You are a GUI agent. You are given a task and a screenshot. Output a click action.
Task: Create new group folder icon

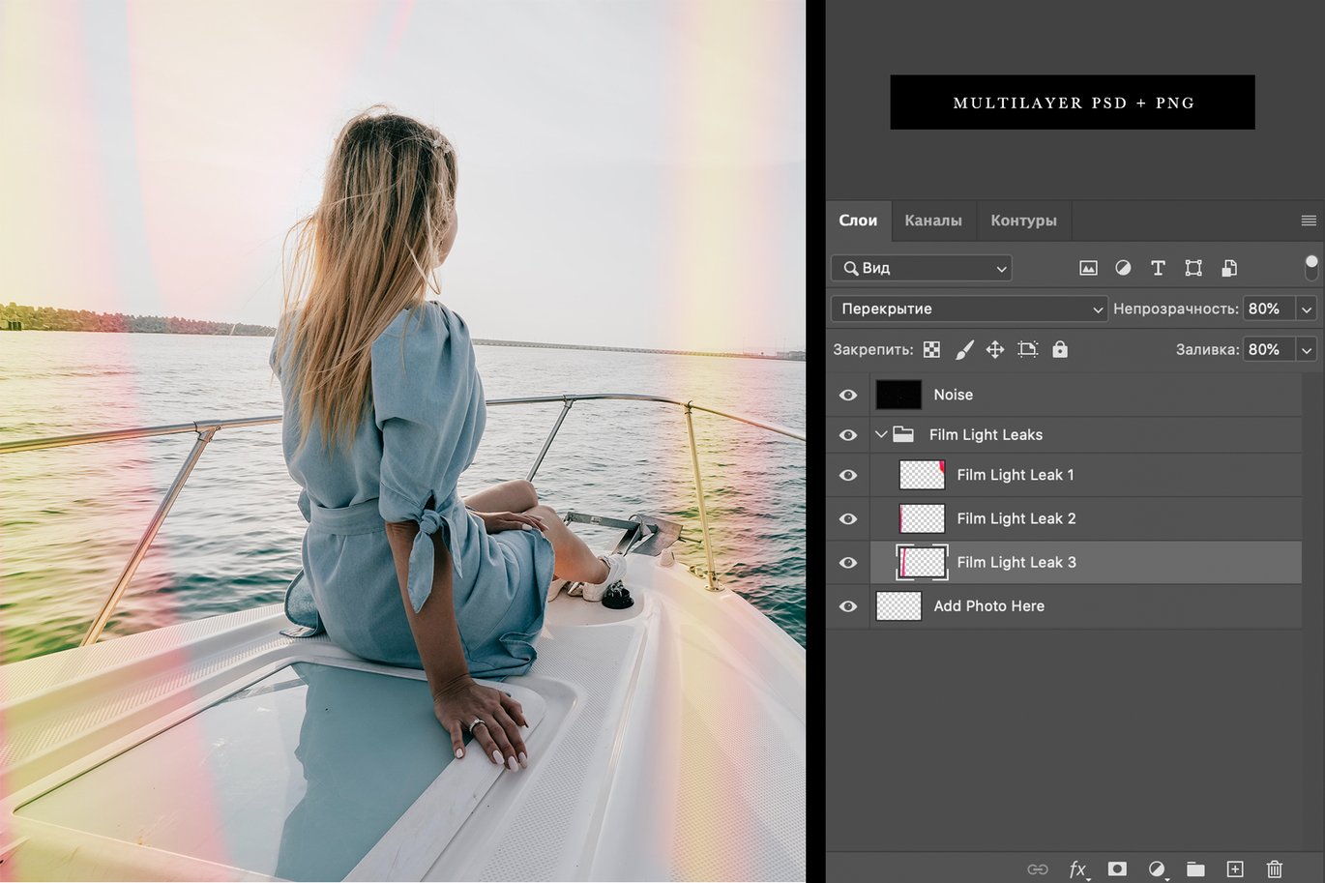(1195, 868)
